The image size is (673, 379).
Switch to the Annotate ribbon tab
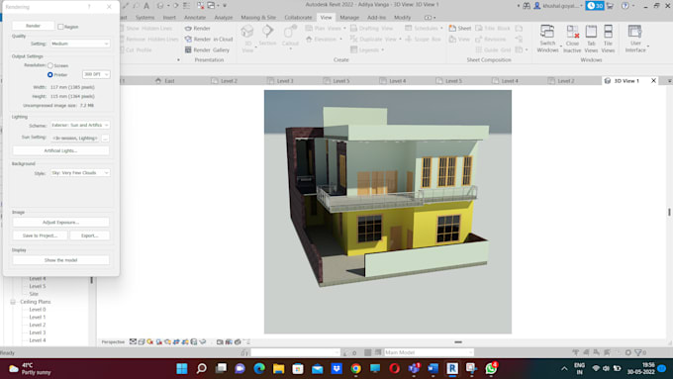[195, 18]
